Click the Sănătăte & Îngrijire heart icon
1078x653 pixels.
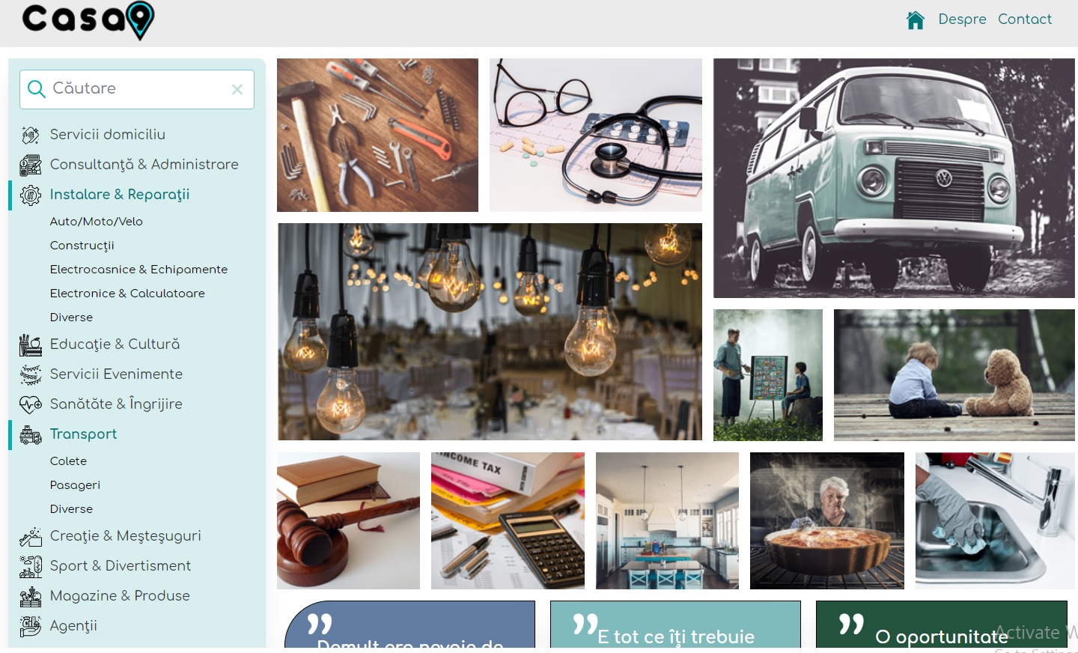pyautogui.click(x=31, y=404)
